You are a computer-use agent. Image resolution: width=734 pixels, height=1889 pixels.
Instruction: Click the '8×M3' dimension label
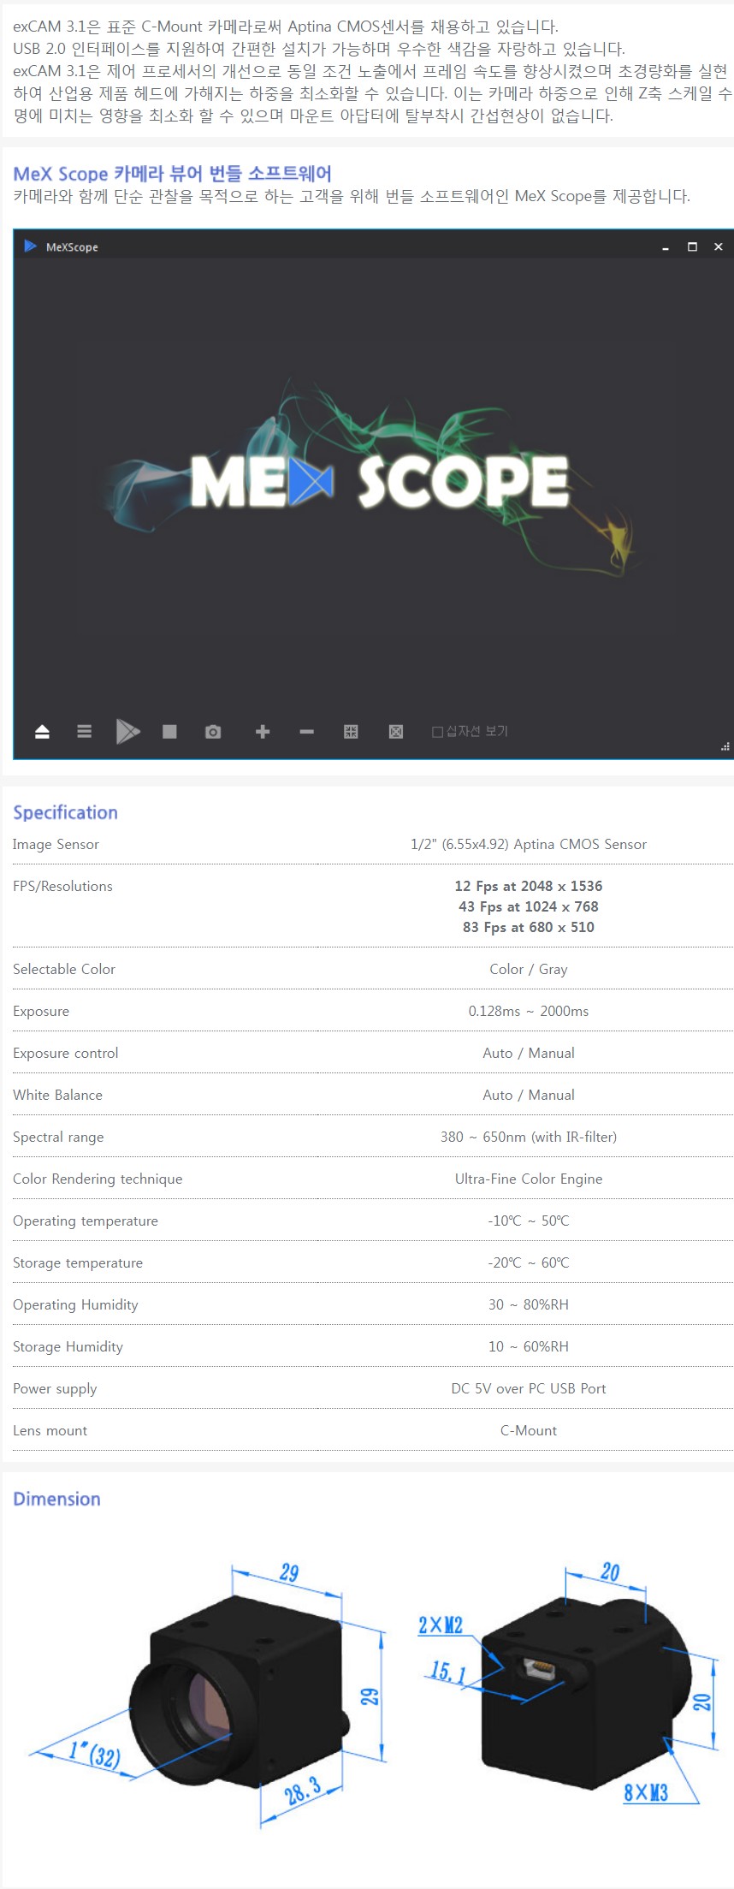[x=646, y=1791]
